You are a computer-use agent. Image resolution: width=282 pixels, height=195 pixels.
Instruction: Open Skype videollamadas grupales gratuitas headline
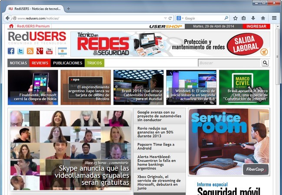[x=92, y=175]
